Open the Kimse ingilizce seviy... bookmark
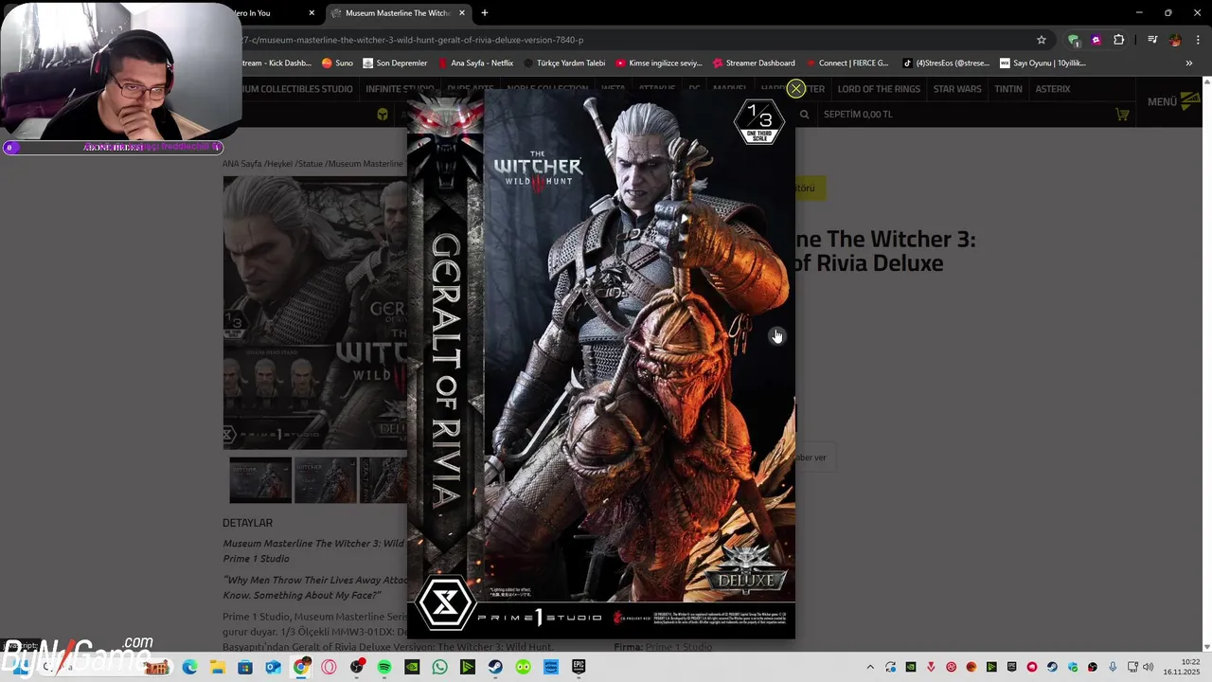1212x682 pixels. pos(659,63)
